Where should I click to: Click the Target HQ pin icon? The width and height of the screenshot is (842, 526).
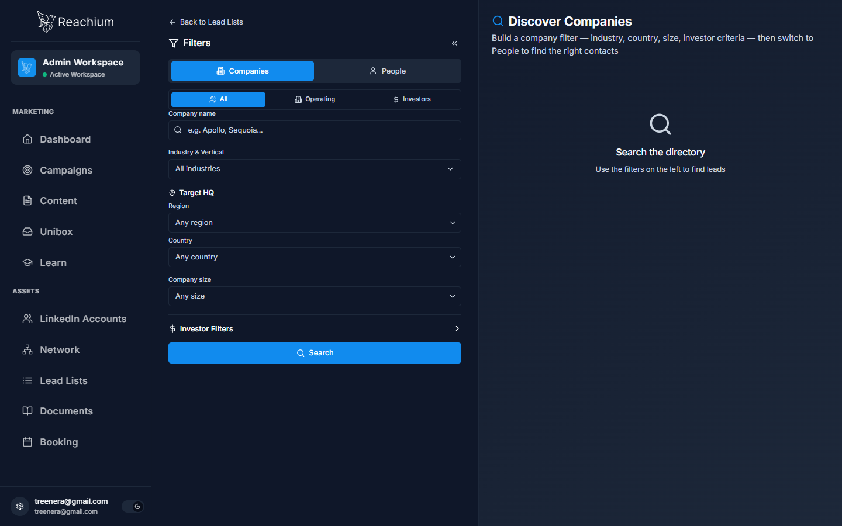pyautogui.click(x=172, y=193)
